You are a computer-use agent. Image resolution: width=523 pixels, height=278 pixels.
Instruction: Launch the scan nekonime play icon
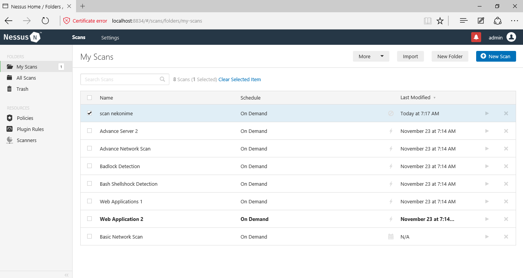pyautogui.click(x=487, y=113)
